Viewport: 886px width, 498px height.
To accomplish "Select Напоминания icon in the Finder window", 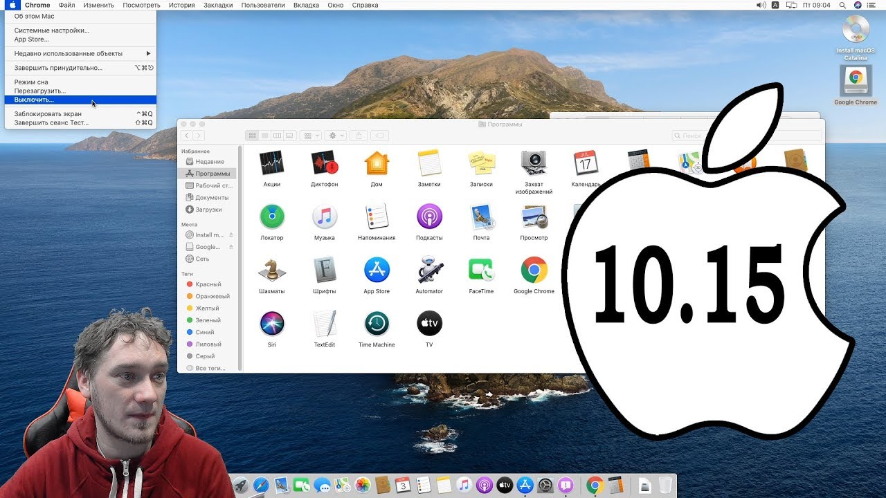I will point(377,216).
